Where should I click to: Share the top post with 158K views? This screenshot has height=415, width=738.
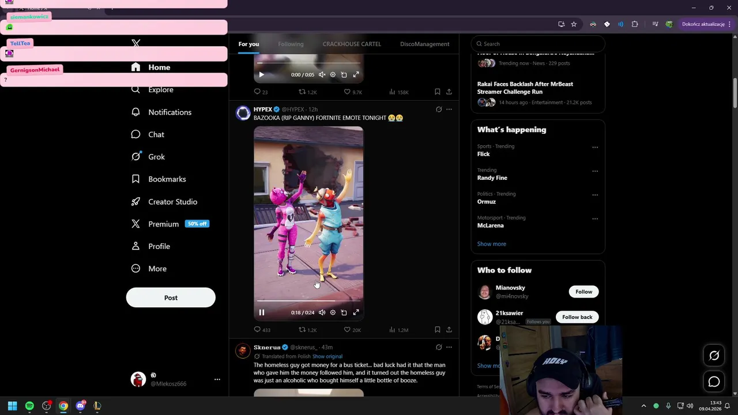pos(449,92)
